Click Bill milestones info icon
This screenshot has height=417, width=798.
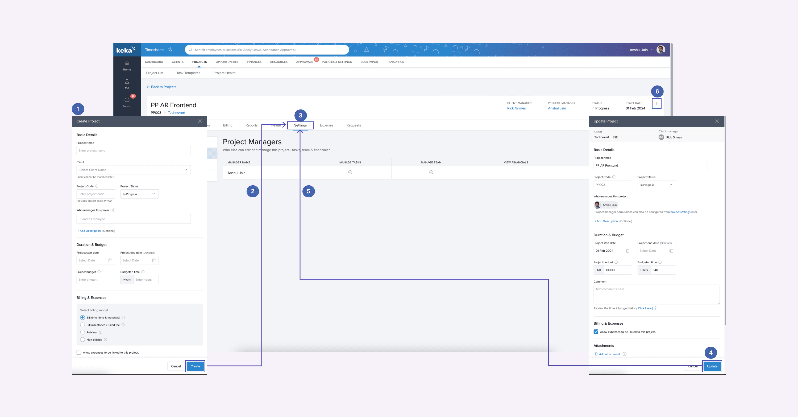tap(123, 325)
